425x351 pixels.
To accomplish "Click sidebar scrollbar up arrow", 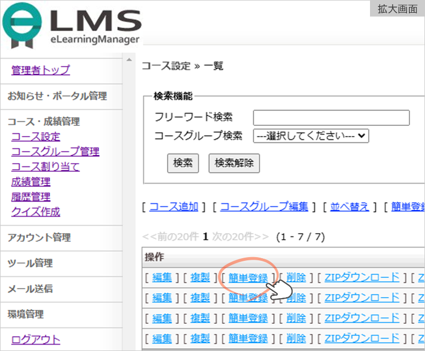I will pos(129,60).
